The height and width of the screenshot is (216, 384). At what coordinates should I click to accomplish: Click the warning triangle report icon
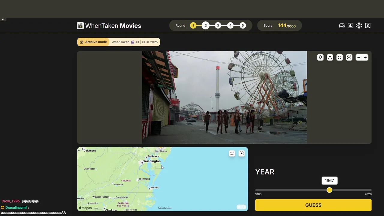330,57
